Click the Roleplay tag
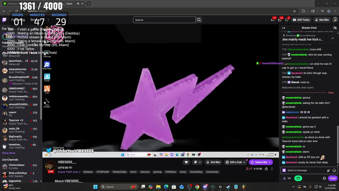 pyautogui.click(x=88, y=172)
